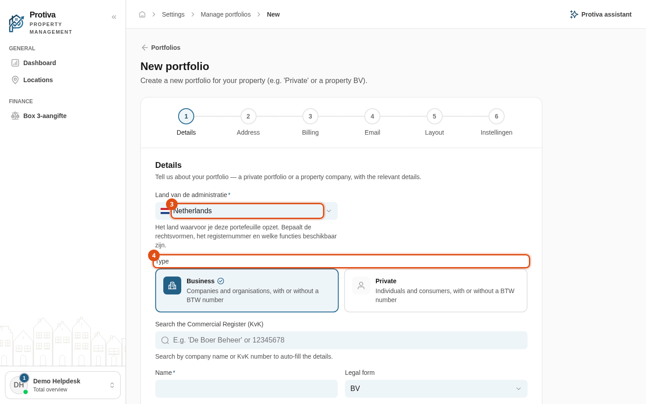The width and height of the screenshot is (646, 404).
Task: Click the Protiva assistant sparkle icon
Action: click(574, 14)
